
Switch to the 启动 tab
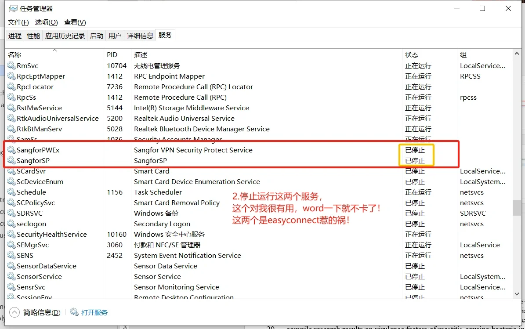[97, 36]
